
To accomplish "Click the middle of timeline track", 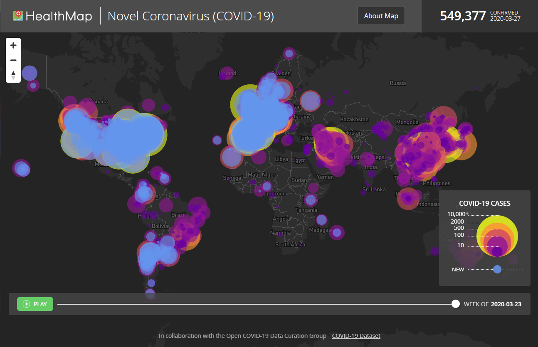I will coord(257,304).
